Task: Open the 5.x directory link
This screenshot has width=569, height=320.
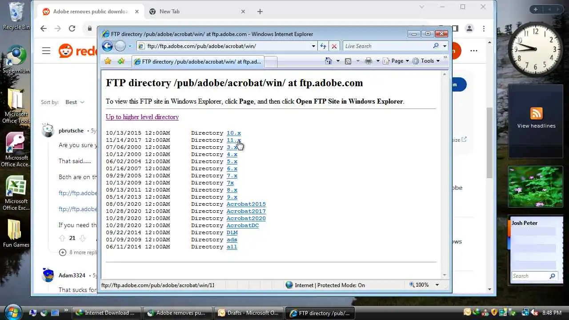Action: coord(232,161)
